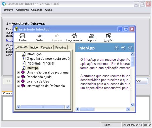Screen dimensions: 152x128
Task: Click the page icon beside Programa Principal
Action: pyautogui.click(x=23, y=63)
